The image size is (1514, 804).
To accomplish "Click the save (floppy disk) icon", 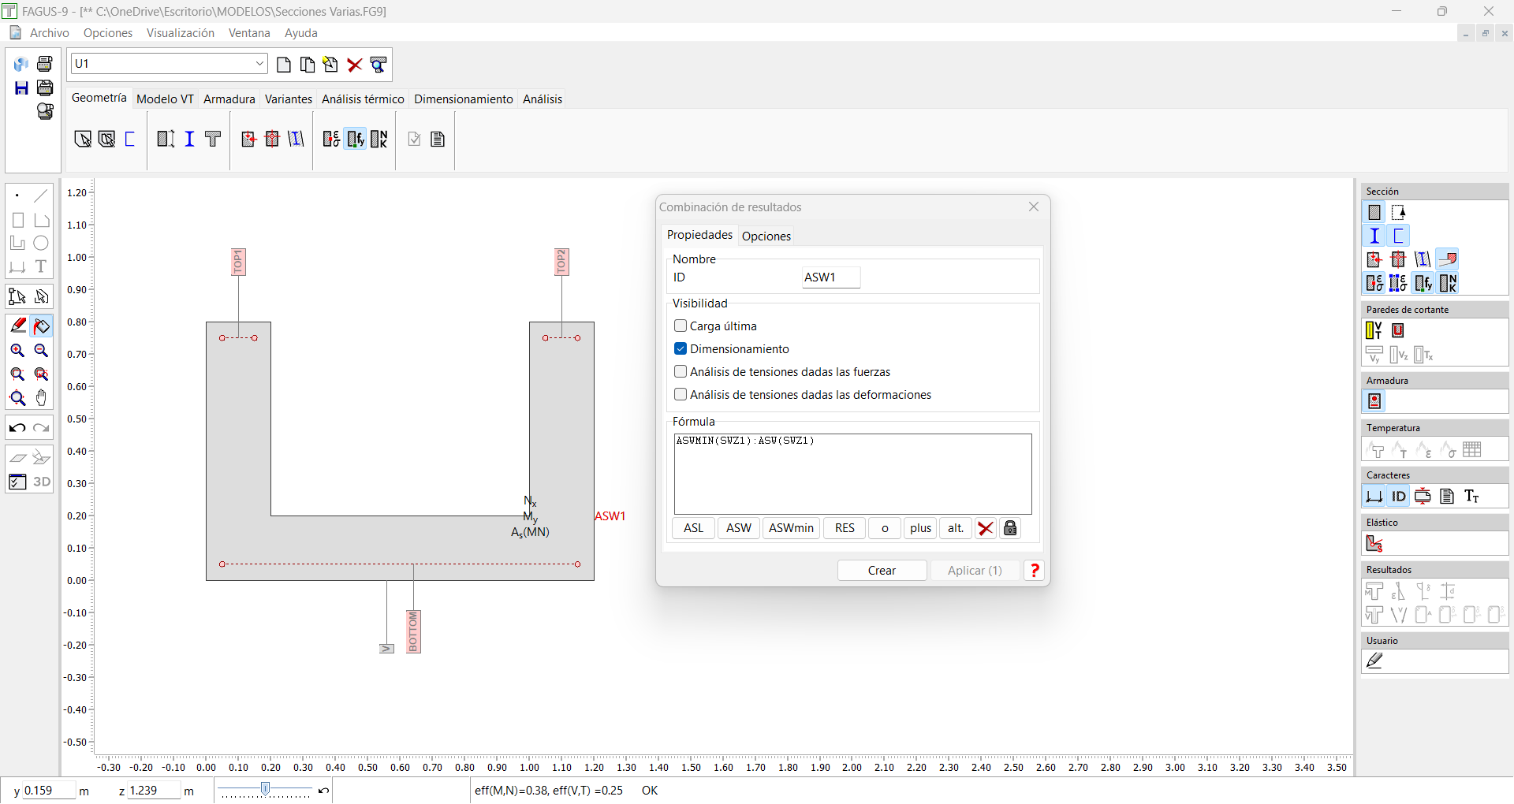I will tap(21, 88).
